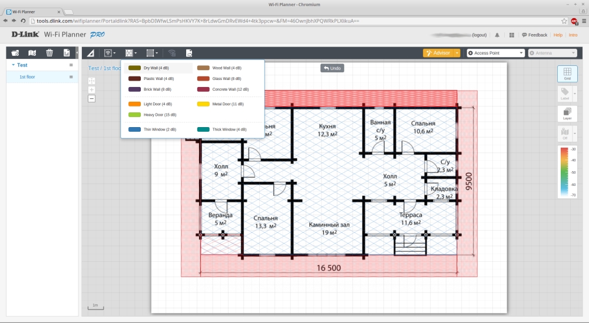
Task: Toggle the Layer panel button
Action: pyautogui.click(x=567, y=114)
